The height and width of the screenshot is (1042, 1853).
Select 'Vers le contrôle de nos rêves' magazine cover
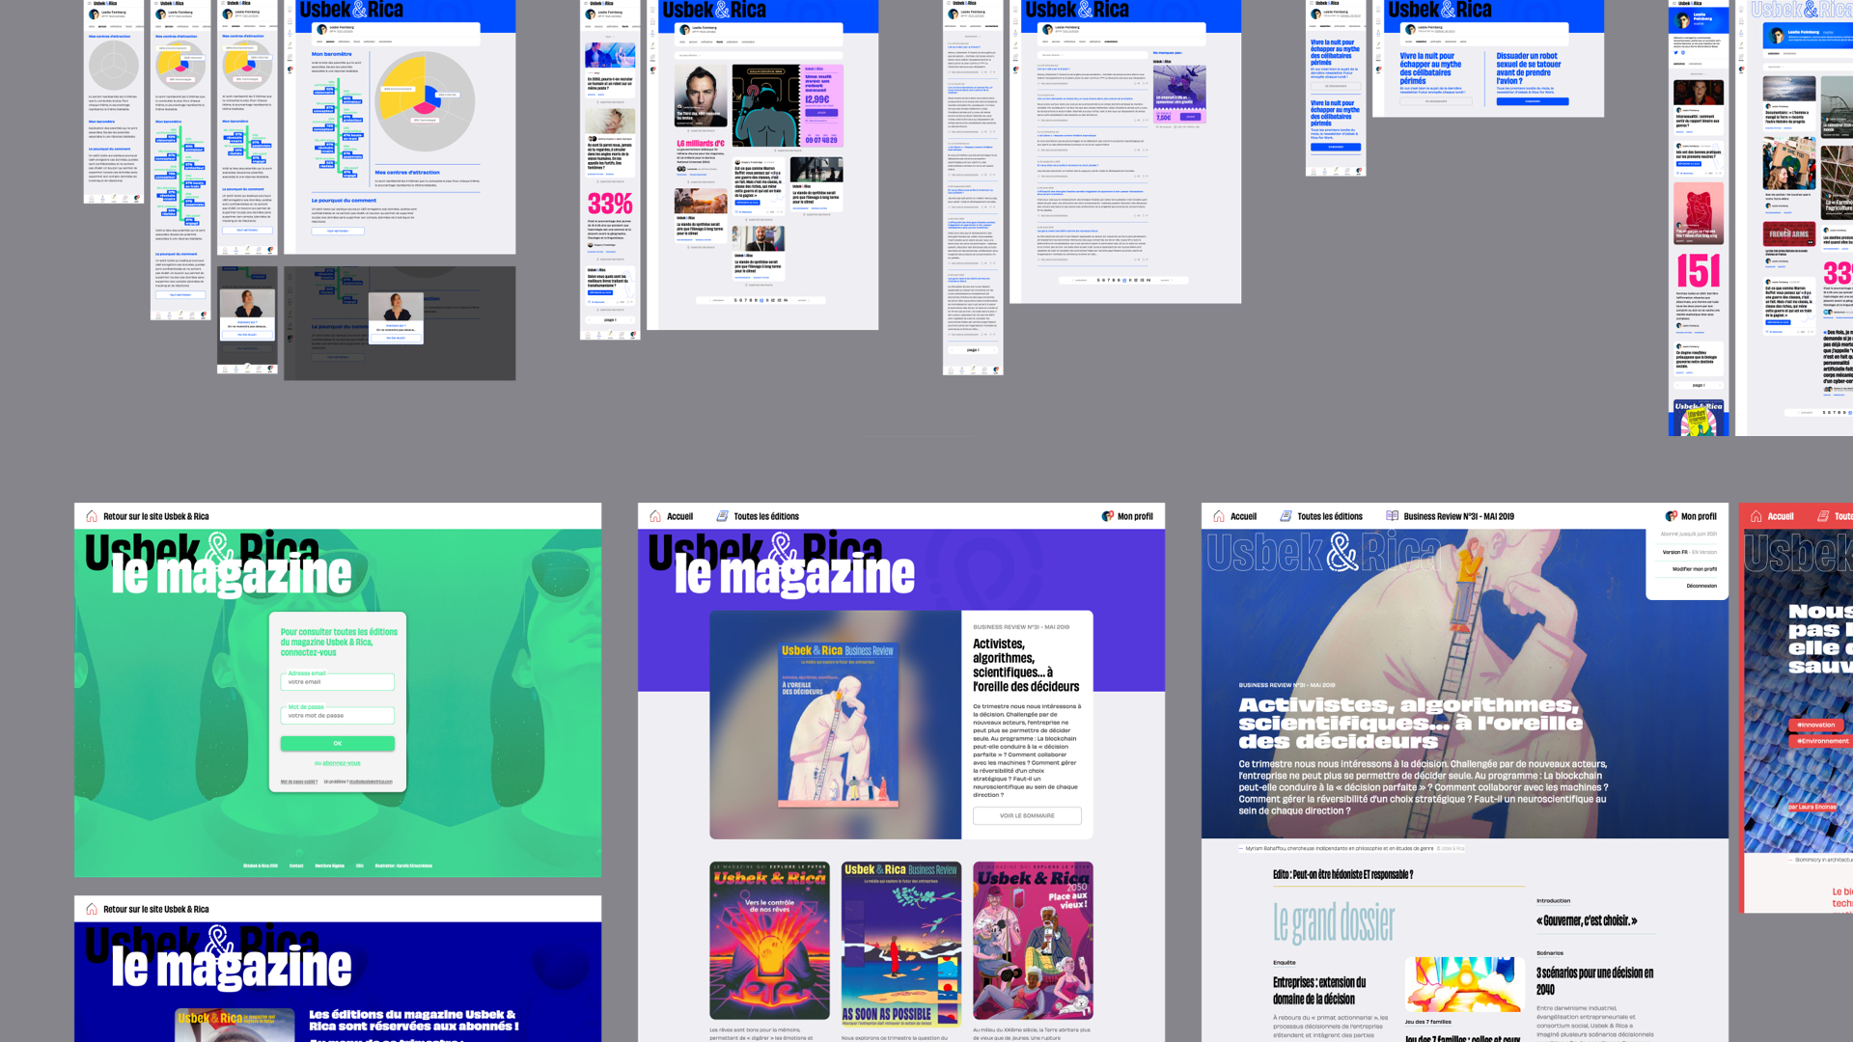click(769, 941)
